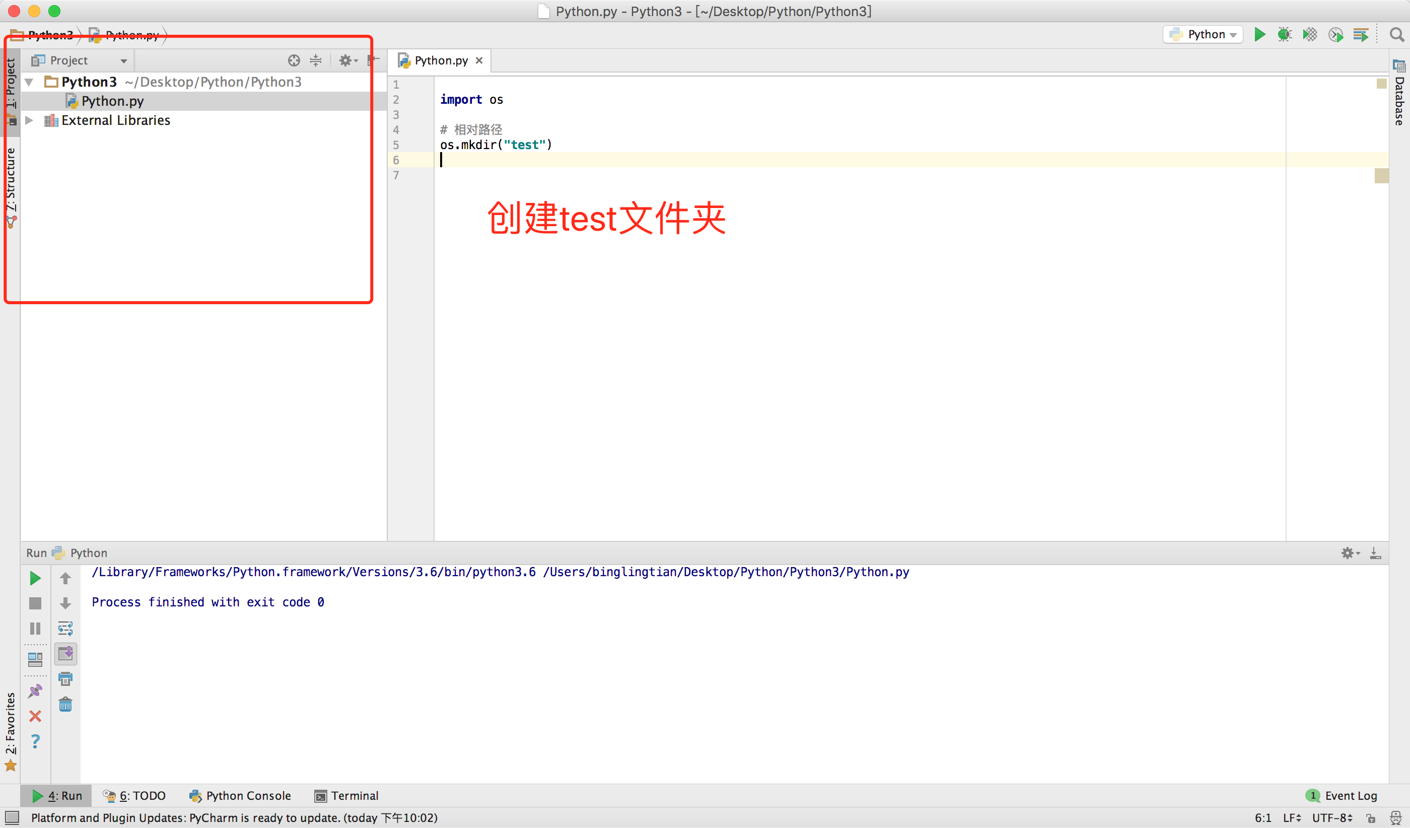The height and width of the screenshot is (828, 1410).
Task: Select Python.py in the project tree
Action: pos(112,101)
